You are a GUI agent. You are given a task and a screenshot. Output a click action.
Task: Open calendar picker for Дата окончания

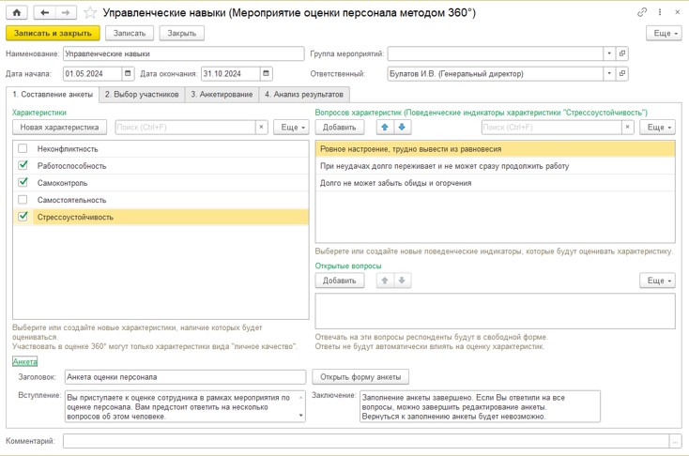click(266, 73)
